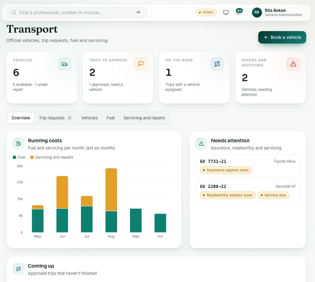Open the Fuel tab
Viewport: 315px width, 282px height.
coord(110,118)
